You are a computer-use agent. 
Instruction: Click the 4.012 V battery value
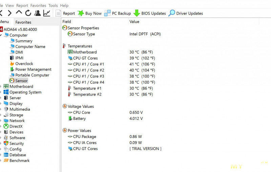point(136,119)
